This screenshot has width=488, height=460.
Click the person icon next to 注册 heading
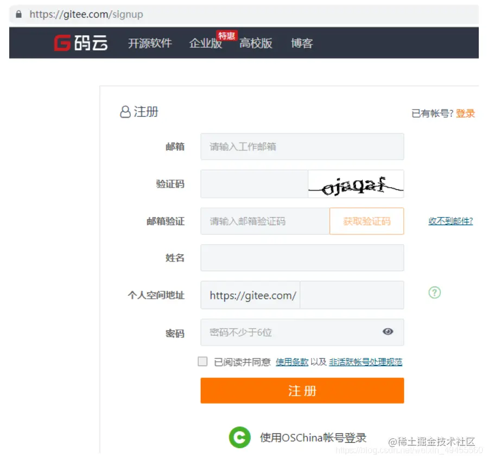125,112
